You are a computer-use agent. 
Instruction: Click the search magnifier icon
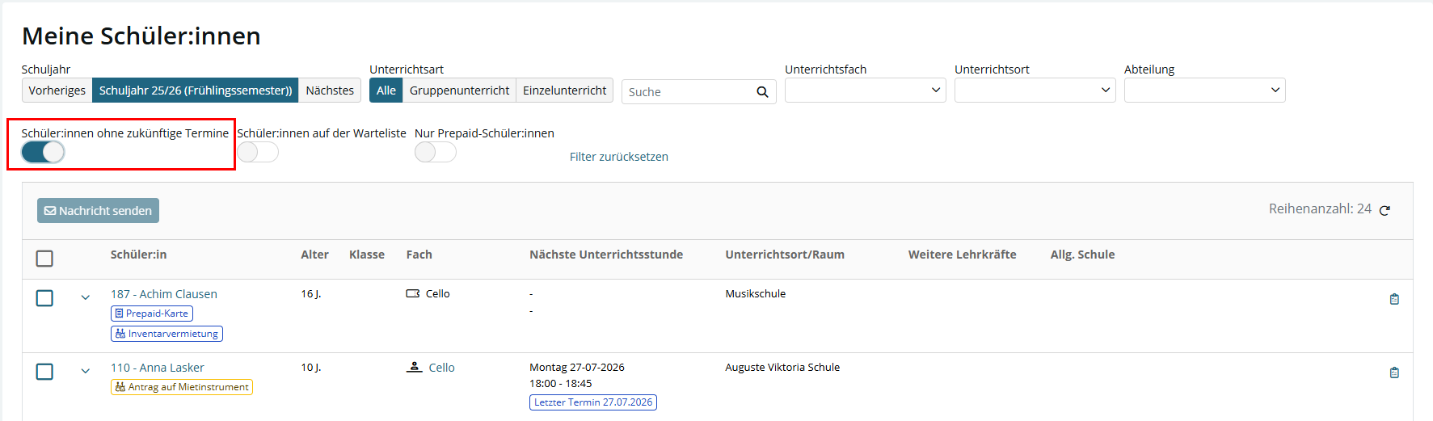click(x=762, y=92)
